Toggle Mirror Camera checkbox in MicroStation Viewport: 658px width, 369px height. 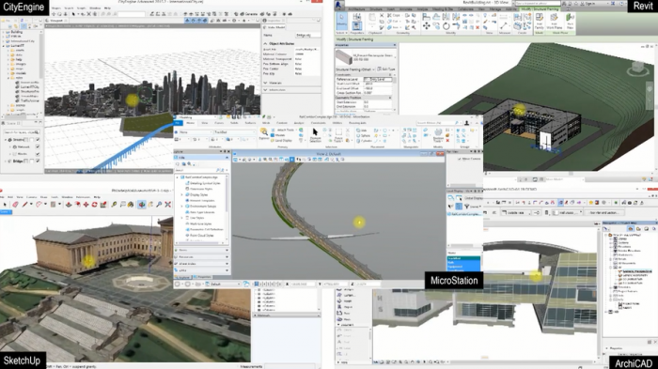(x=459, y=159)
